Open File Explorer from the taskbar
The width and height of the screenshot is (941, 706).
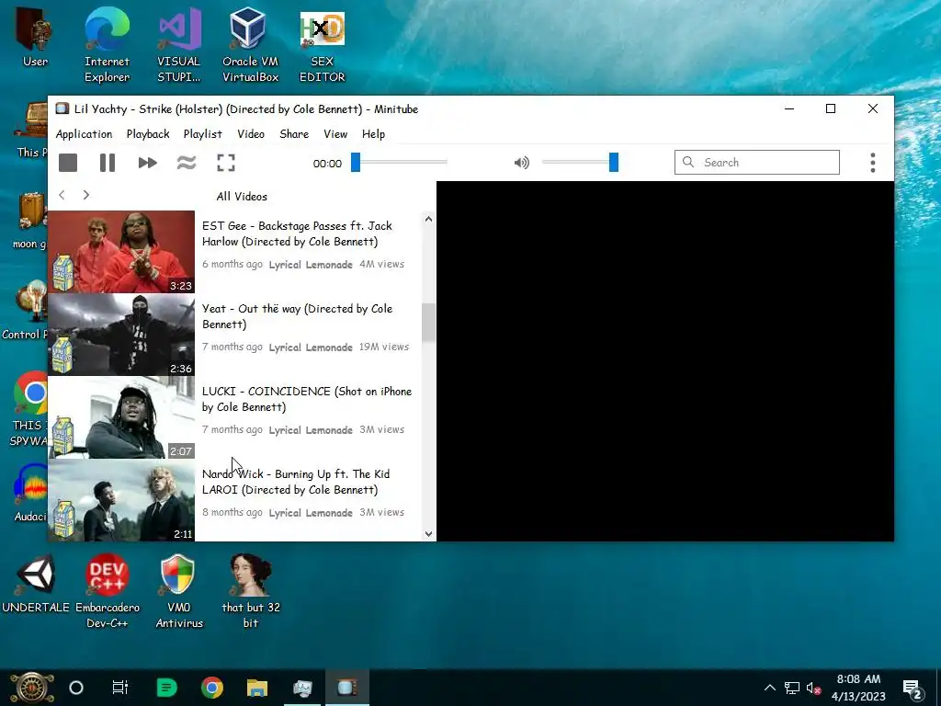(257, 688)
